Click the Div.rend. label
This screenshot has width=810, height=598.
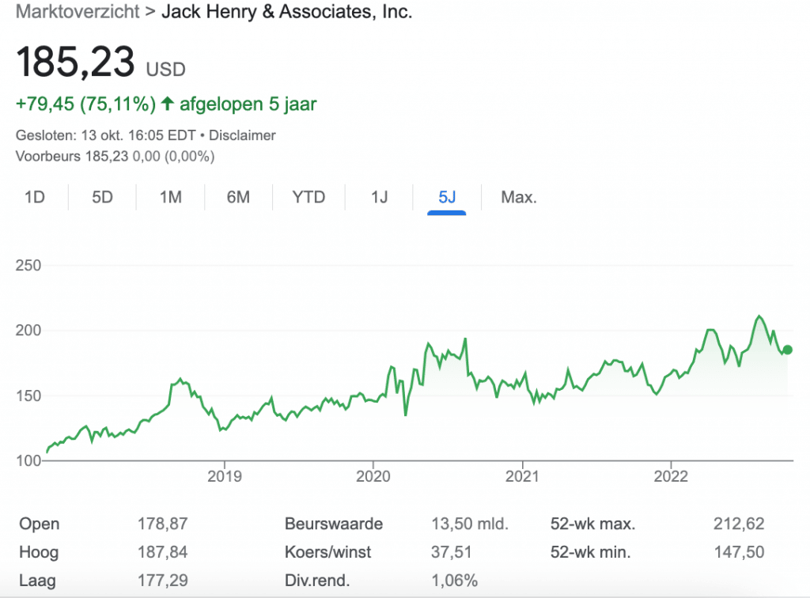coord(316,581)
